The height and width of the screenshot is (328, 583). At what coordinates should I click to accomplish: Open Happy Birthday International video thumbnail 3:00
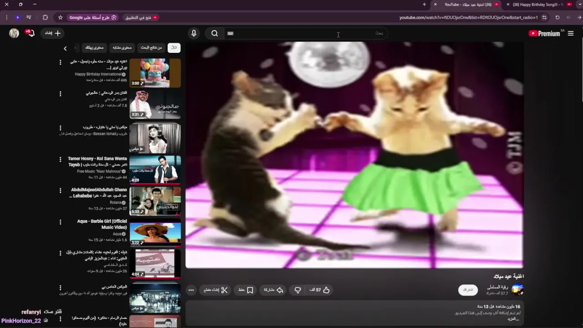(x=155, y=73)
